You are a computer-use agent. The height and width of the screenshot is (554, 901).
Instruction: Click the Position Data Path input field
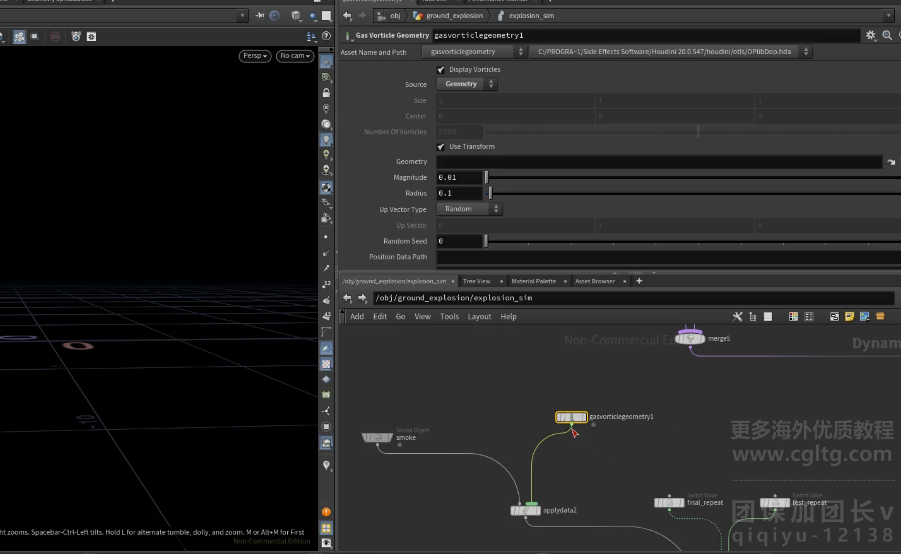pos(668,257)
